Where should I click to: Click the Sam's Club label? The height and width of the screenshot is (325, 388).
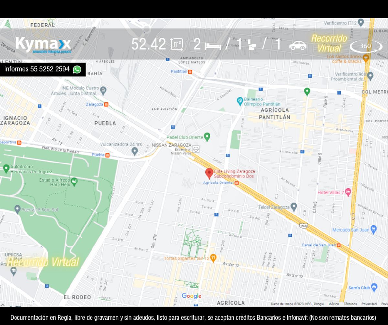click(x=359, y=288)
